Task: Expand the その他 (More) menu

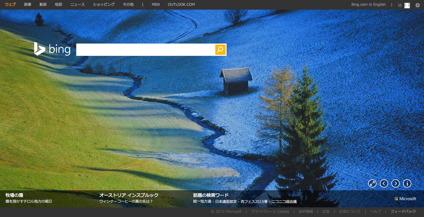Action: point(128,4)
